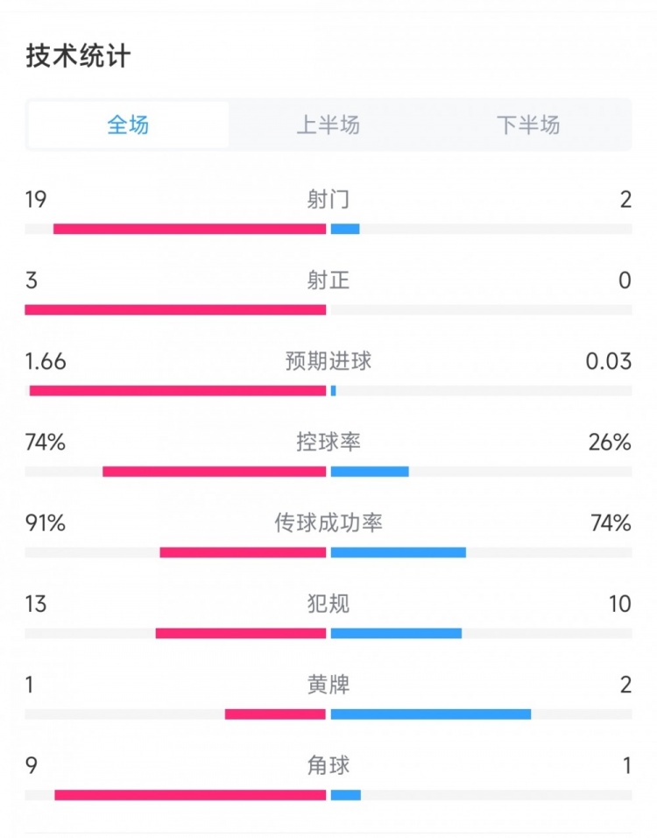The width and height of the screenshot is (657, 838).
Task: Select the 传球成功率 label
Action: tap(328, 523)
